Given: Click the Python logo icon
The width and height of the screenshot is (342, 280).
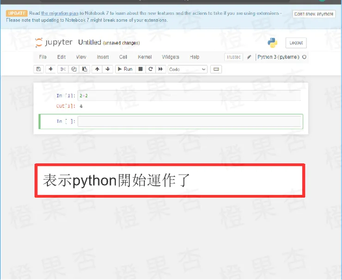Looking at the screenshot, I should tap(272, 43).
